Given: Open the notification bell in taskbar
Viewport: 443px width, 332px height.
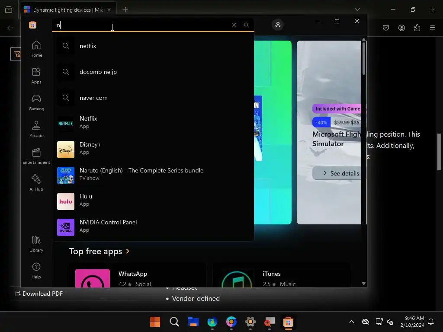Looking at the screenshot, I should (431, 322).
